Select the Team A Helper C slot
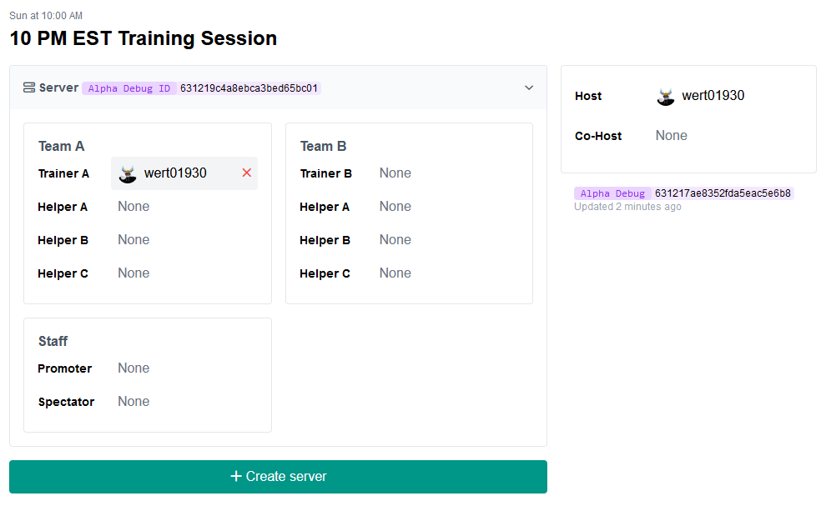This screenshot has height=511, width=826. pyautogui.click(x=133, y=273)
